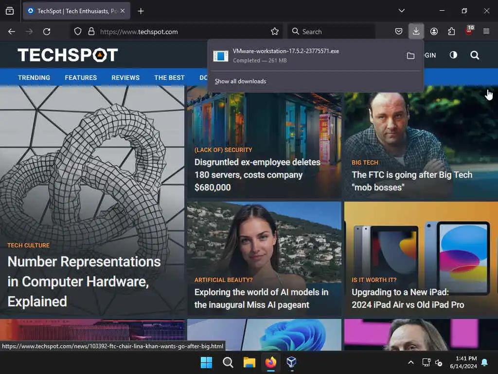
Task: Click IS IT WORTH IT? category label
Action: click(x=374, y=280)
